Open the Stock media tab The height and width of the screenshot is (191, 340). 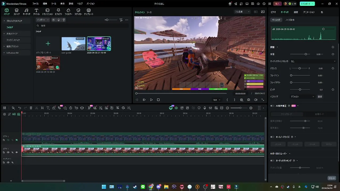point(16,12)
